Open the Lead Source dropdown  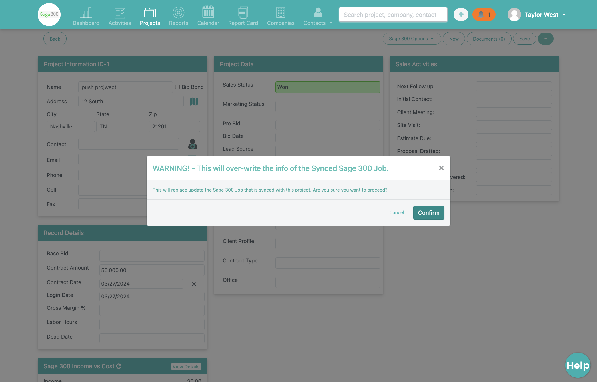tap(328, 151)
